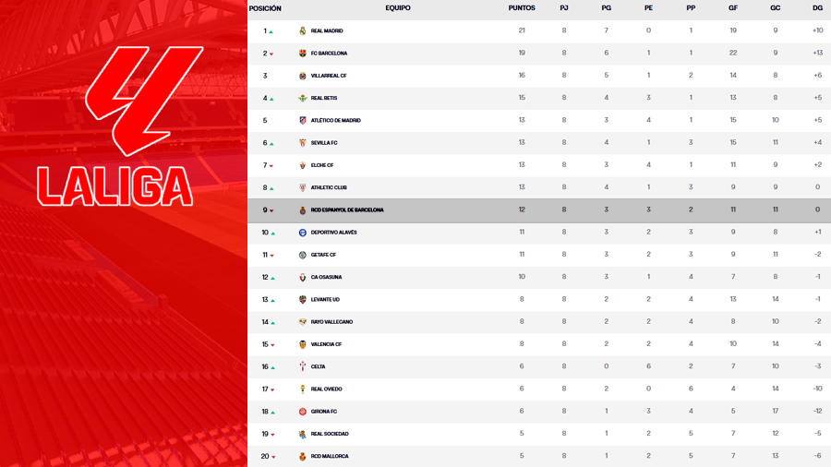
Task: Click the Valencia CF crest icon
Action: [303, 344]
